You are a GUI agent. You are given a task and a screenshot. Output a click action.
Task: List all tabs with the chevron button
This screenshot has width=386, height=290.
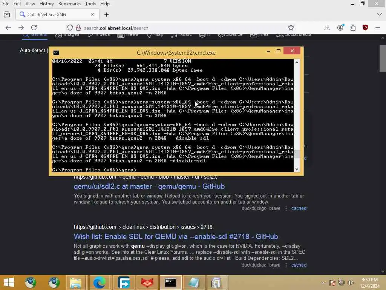tap(379, 14)
